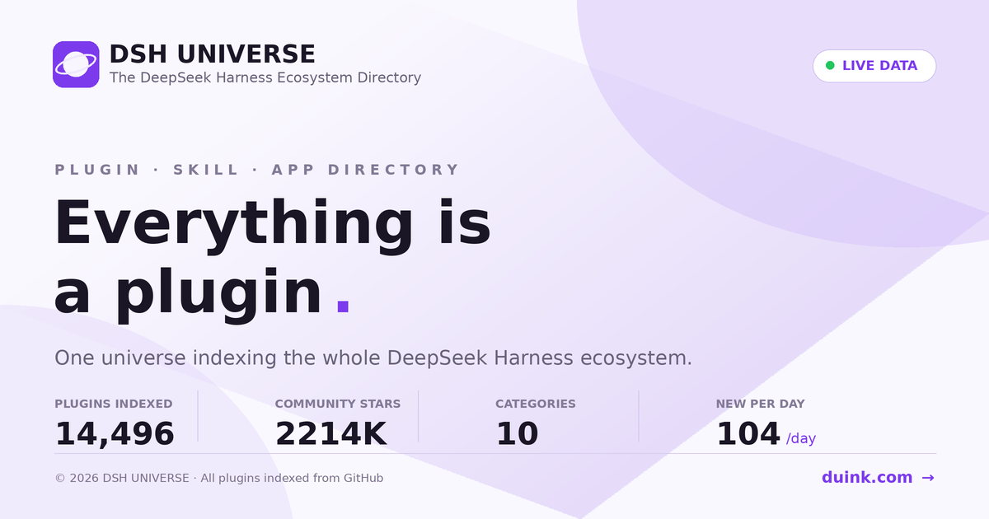
Task: Click the PLUGINS INDEXED label
Action: click(114, 404)
